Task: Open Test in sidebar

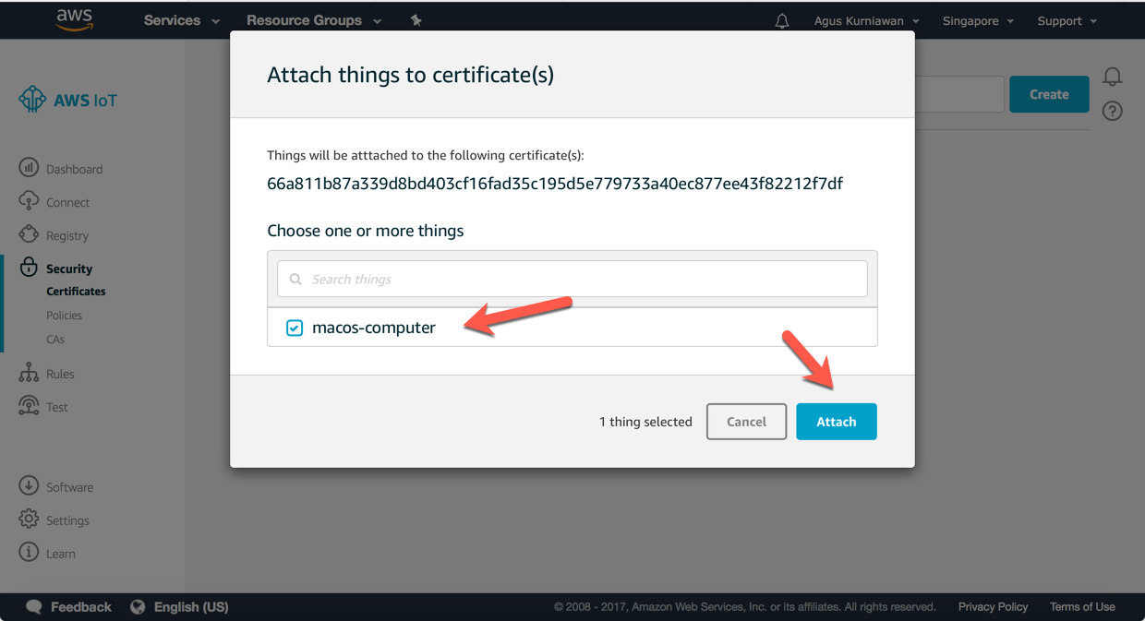Action: [57, 407]
